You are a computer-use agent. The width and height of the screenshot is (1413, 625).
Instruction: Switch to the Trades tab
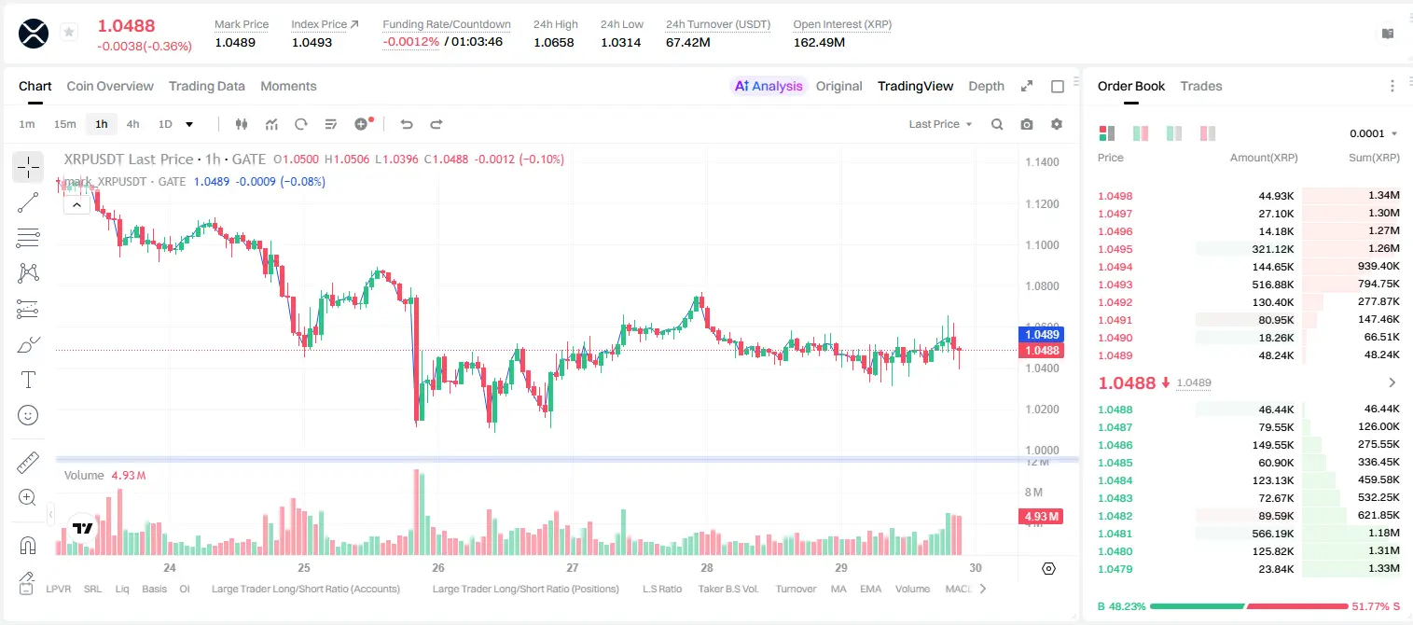pyautogui.click(x=1201, y=86)
